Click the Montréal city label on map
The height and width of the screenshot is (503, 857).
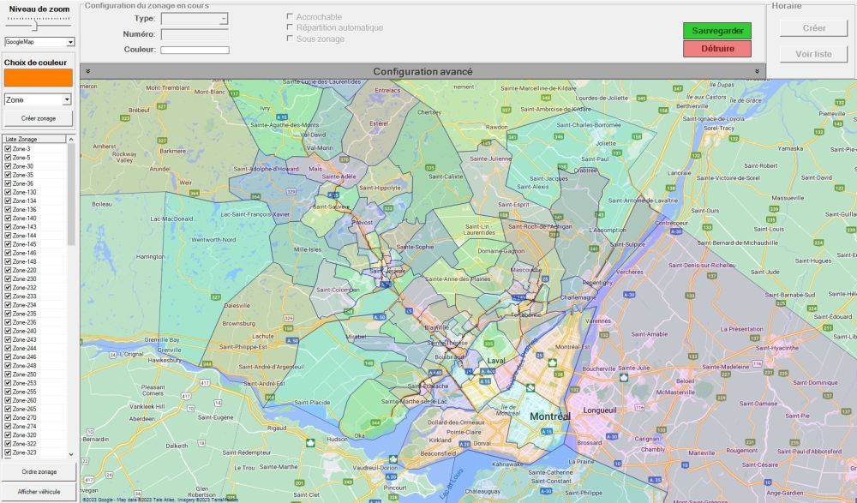point(549,416)
